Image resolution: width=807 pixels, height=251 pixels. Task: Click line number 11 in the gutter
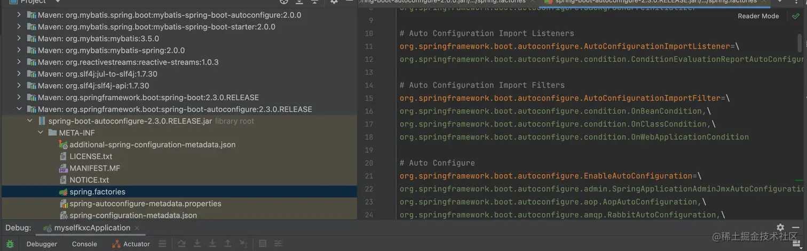[369, 46]
